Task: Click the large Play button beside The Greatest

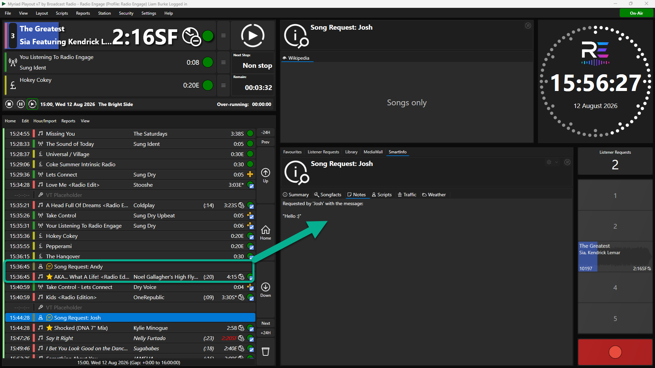Action: coord(252,35)
